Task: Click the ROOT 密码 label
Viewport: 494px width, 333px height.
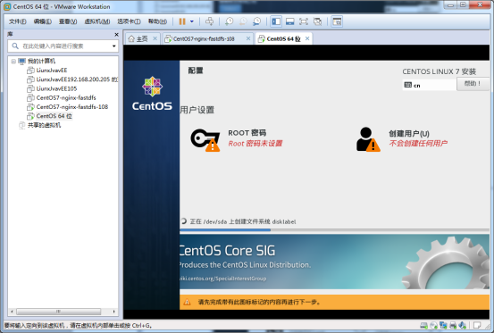Action: (x=247, y=133)
